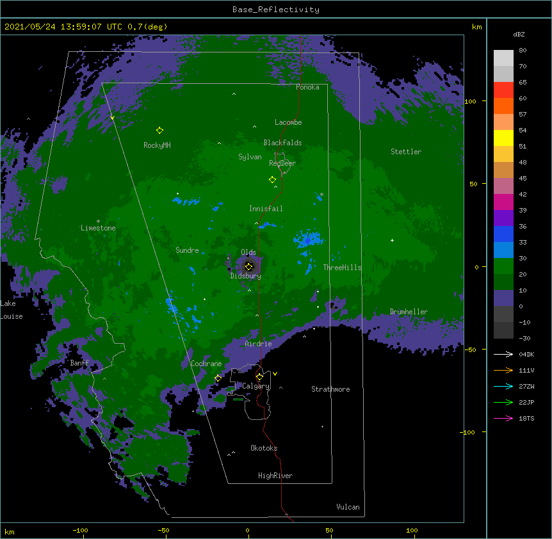Click the Banff town label
Viewport: 552px width, 539px height.
79,363
